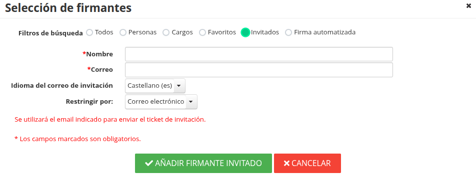Click the red CANCELAR button
Screen dimensions: 476x183
point(307,164)
